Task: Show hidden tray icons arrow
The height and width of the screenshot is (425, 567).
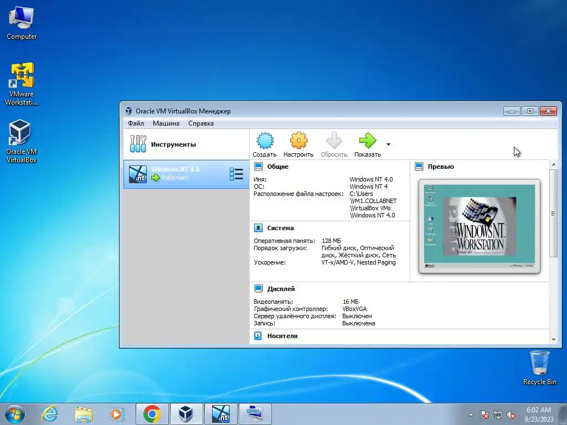Action: point(471,414)
